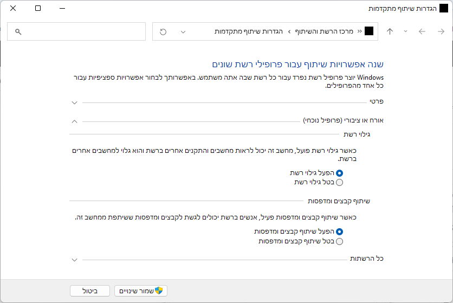Click inside the search input box

[x=81, y=32]
